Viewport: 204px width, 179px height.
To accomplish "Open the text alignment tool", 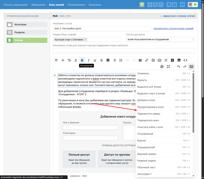I will (166, 60).
